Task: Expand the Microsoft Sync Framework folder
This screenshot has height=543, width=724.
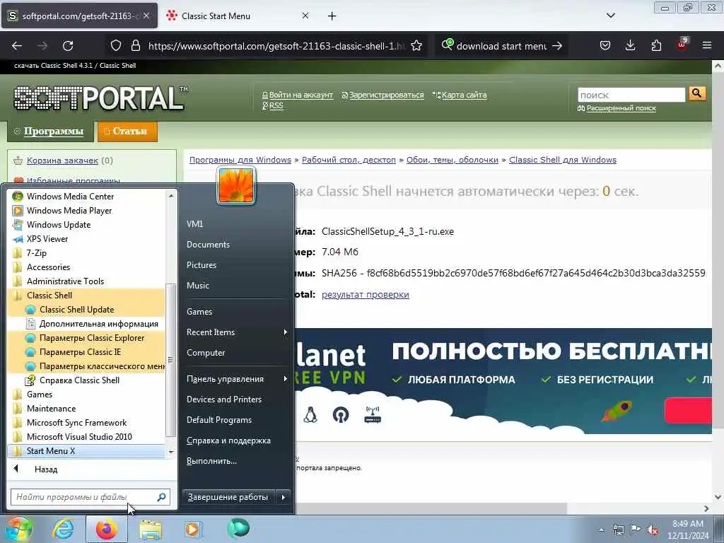Action: coord(86,423)
